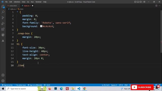Click No active issue in status bar

click(x=20, y=85)
